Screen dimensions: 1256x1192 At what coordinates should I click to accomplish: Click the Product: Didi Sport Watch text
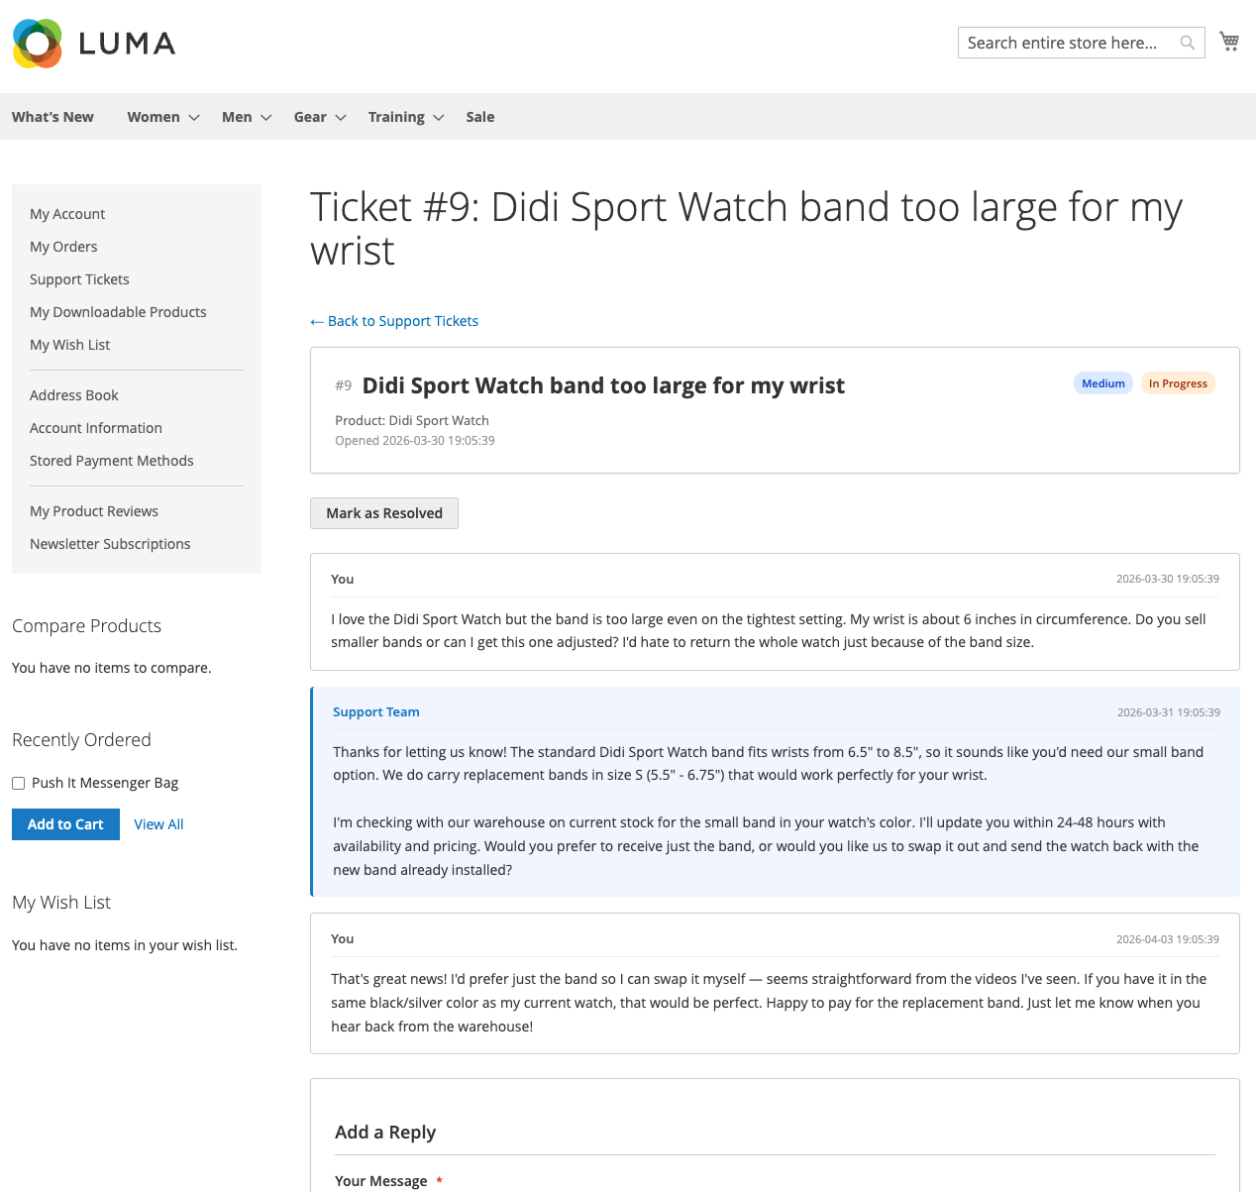[412, 420]
